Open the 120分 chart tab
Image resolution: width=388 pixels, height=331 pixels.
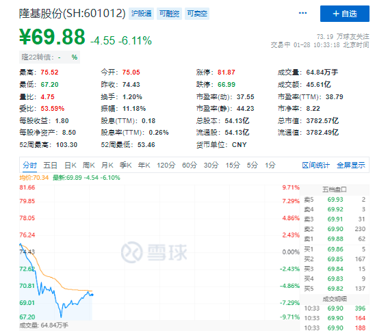(166, 165)
